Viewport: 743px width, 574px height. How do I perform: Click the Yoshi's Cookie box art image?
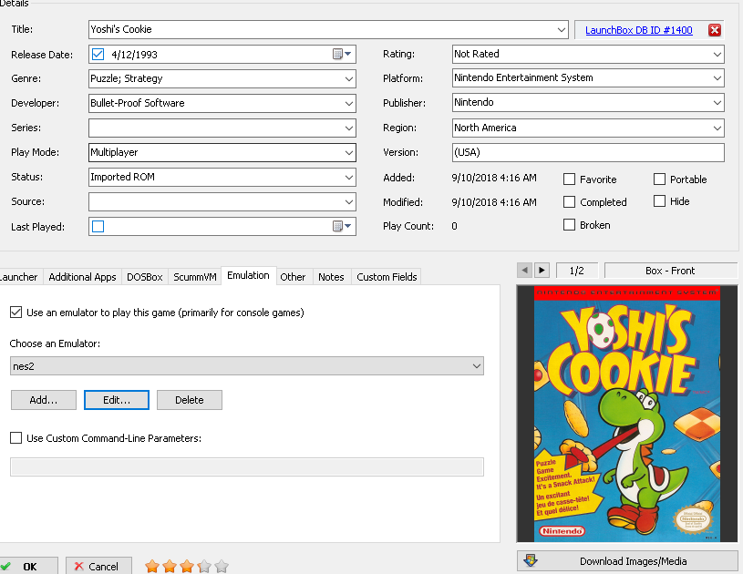point(627,414)
